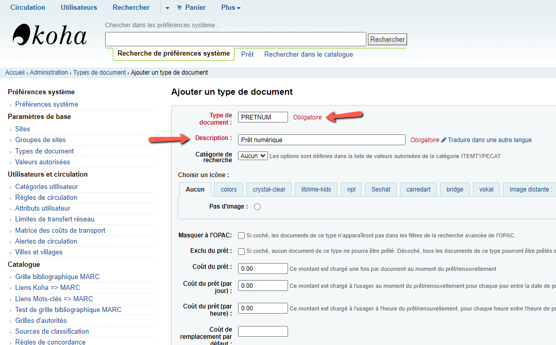Image resolution: width=556 pixels, height=345 pixels.
Task: Check the Masquer à l'OPAC checkbox
Action: click(x=242, y=235)
